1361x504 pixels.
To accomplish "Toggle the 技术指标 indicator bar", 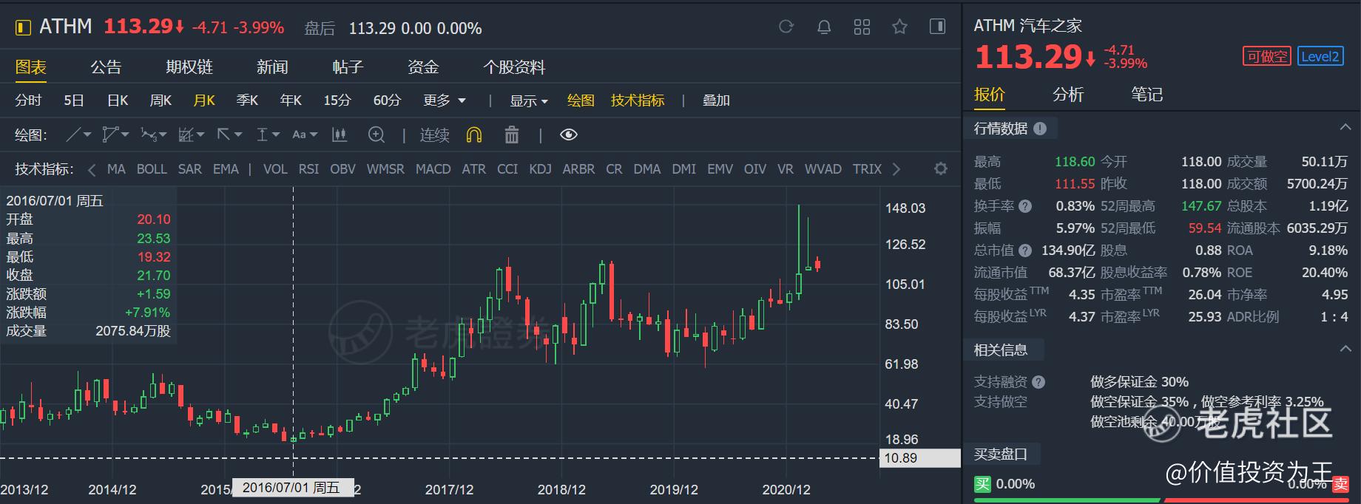I will [638, 101].
